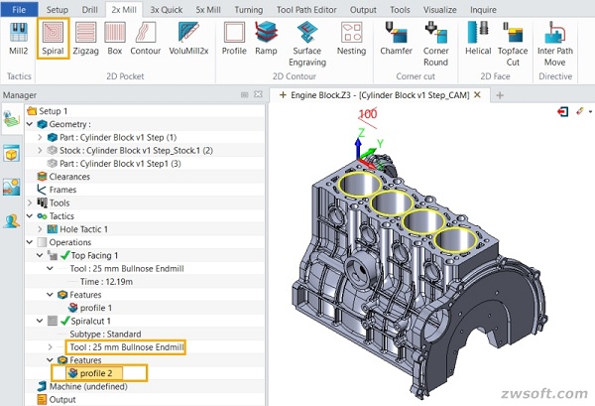Click the red exit icon in viewport
The height and width of the screenshot is (406, 595).
pos(562,111)
